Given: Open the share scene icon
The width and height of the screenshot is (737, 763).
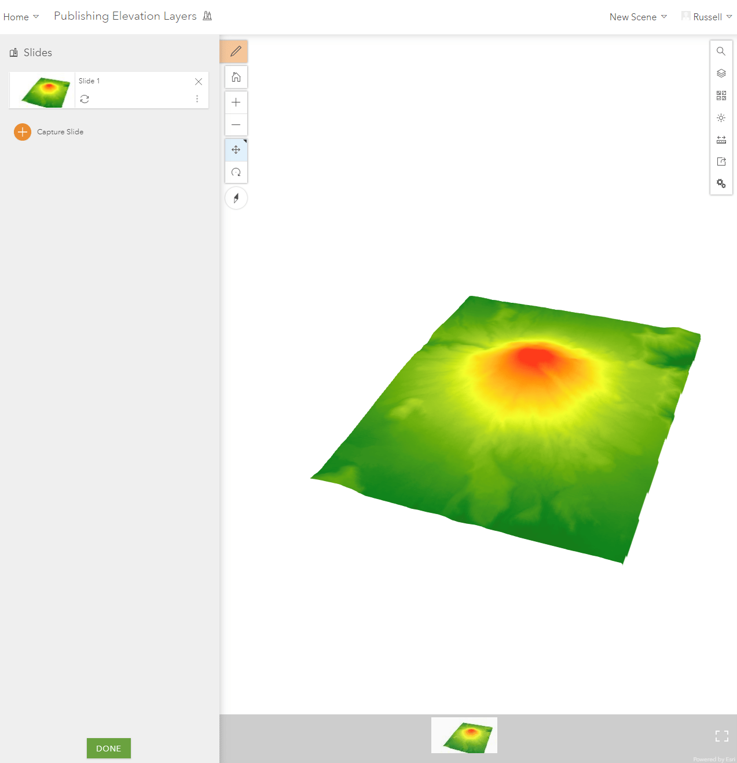Looking at the screenshot, I should [721, 162].
